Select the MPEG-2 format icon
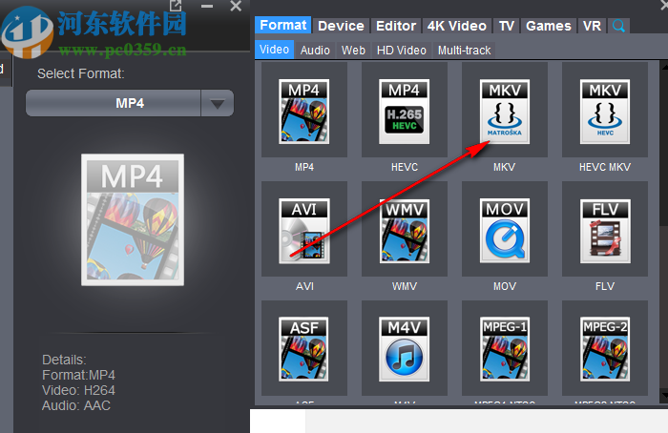This screenshot has height=433, width=668. click(605, 349)
